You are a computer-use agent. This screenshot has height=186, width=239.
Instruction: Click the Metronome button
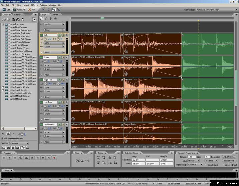(229, 161)
